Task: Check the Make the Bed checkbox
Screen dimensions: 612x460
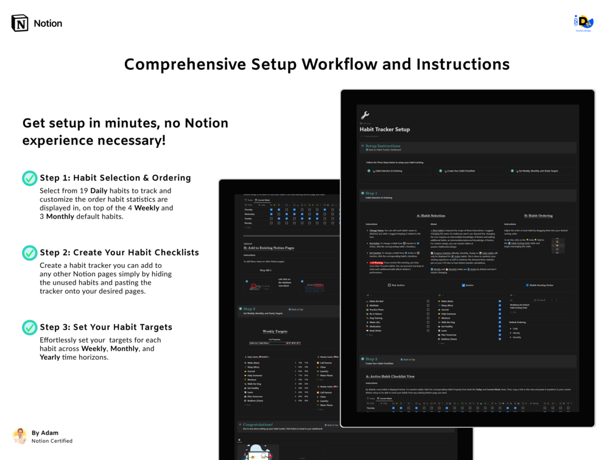Action: (x=427, y=301)
